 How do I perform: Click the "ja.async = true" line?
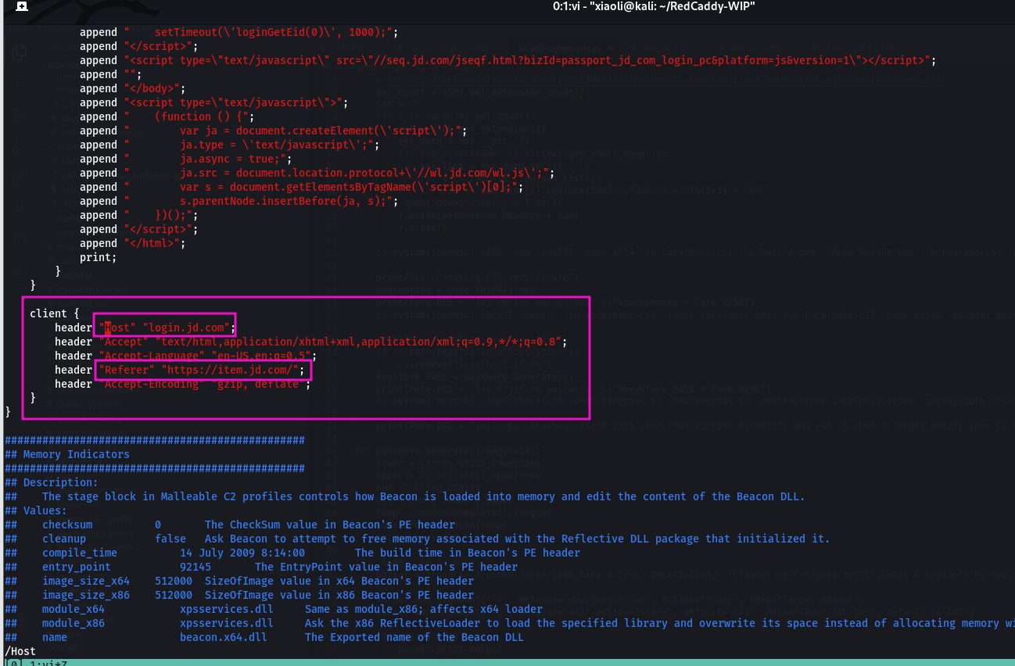186,159
